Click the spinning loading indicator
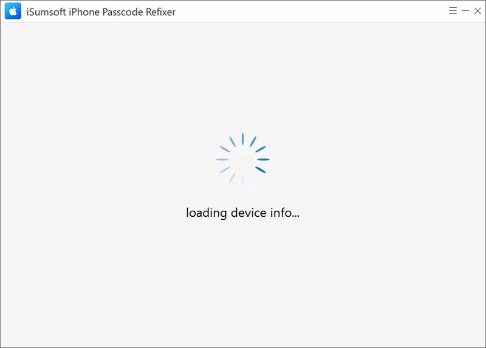The width and height of the screenshot is (486, 348). coord(242,159)
